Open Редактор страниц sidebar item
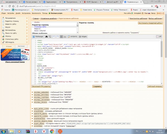The image size is (167, 134). (x=12, y=21)
